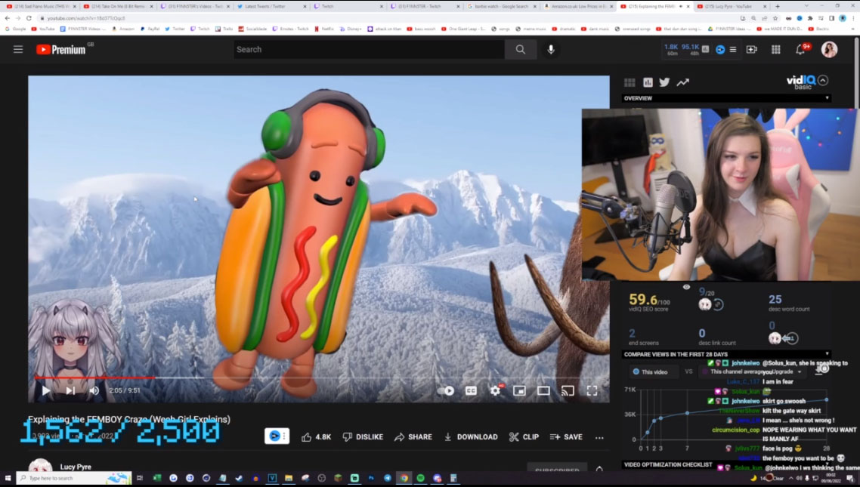Open the Twitch bookmark
860x487 pixels.
(200, 29)
